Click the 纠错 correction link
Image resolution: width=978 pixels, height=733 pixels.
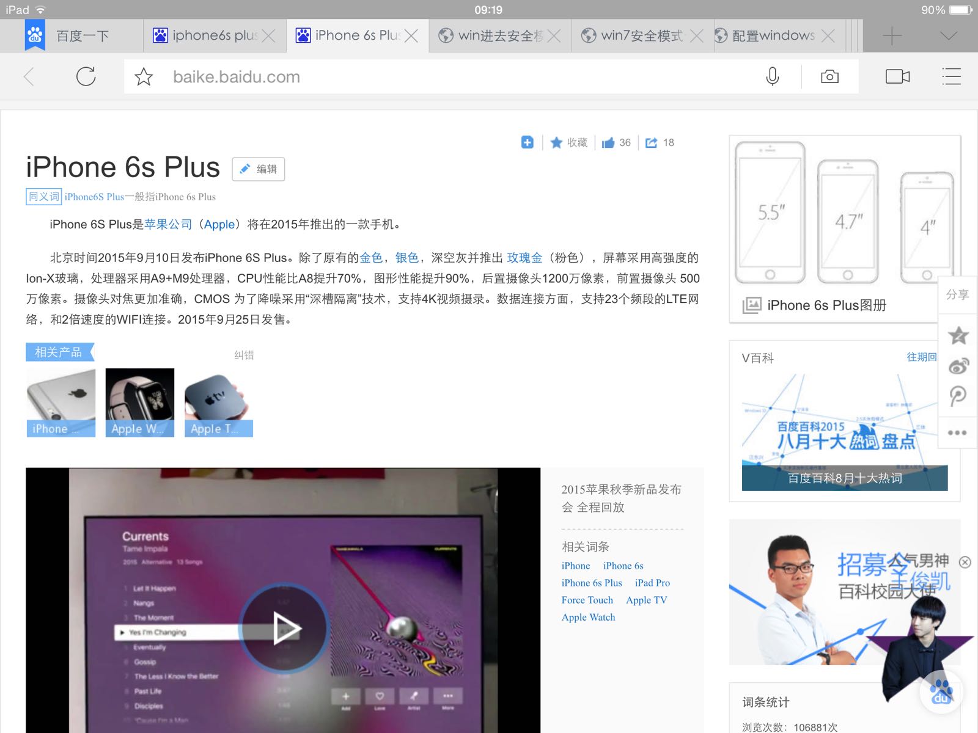[244, 355]
